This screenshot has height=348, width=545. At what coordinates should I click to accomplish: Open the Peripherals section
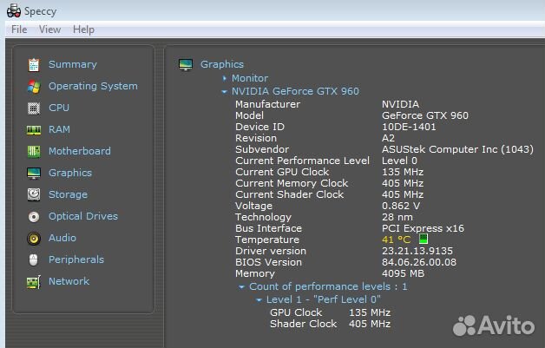[x=76, y=259]
